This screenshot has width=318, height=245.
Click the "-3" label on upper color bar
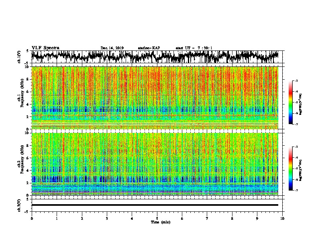click(296, 81)
